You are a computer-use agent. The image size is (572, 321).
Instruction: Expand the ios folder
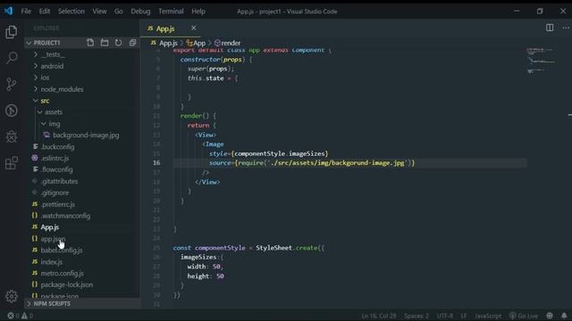pos(45,78)
